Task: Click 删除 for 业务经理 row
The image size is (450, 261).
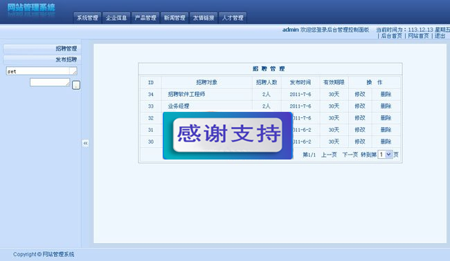Action: [386, 106]
